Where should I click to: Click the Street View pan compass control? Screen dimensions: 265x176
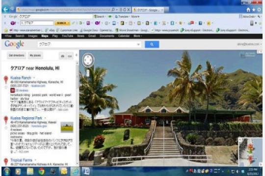click(88, 60)
